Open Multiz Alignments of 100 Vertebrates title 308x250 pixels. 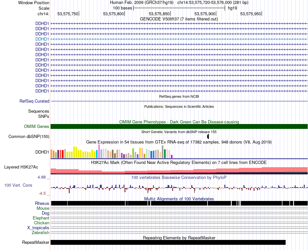tap(179, 199)
